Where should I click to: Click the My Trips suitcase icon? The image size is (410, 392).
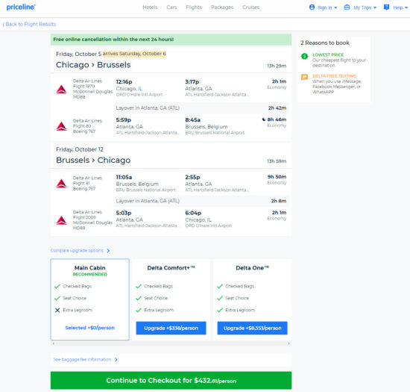coord(347,7)
